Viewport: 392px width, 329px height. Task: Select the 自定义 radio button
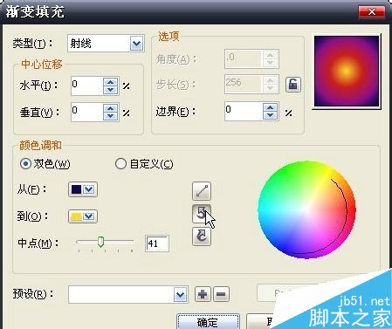120,164
